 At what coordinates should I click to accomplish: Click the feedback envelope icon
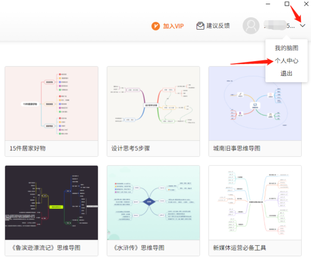(200, 26)
